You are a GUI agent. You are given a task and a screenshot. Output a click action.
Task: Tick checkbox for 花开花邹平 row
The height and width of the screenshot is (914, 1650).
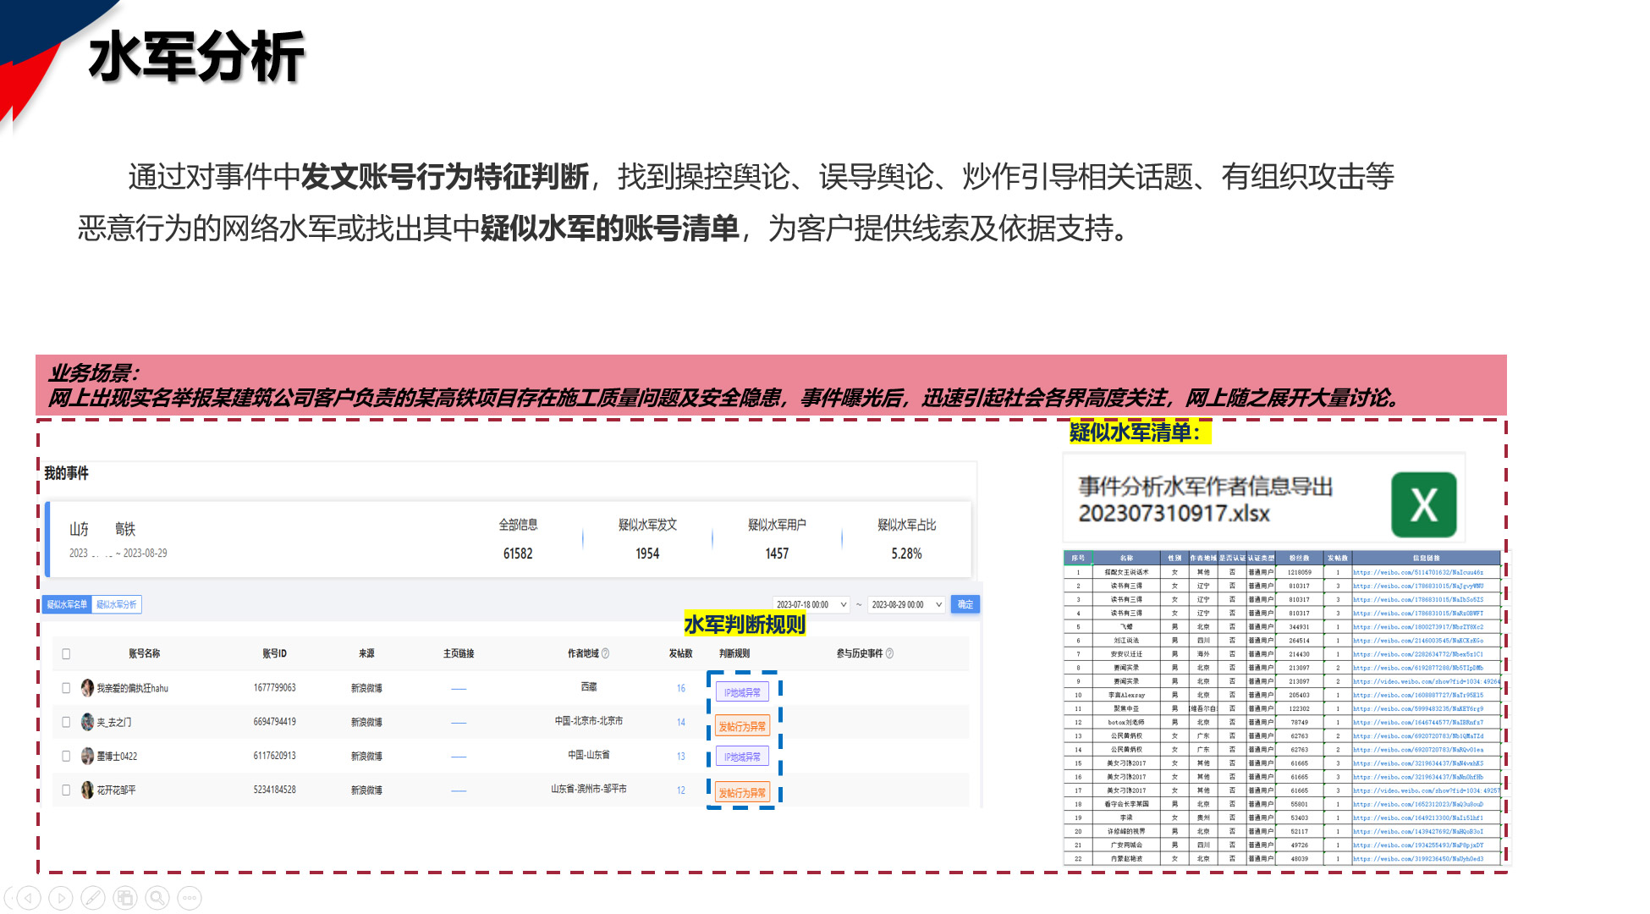point(66,790)
